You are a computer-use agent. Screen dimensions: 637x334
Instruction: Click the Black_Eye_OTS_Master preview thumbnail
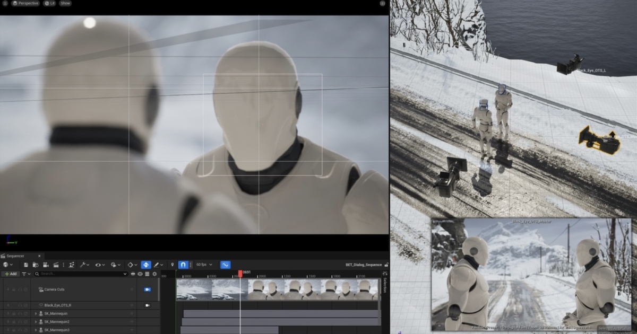pyautogui.click(x=531, y=275)
